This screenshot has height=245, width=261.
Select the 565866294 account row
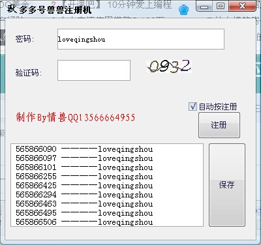click(x=84, y=195)
